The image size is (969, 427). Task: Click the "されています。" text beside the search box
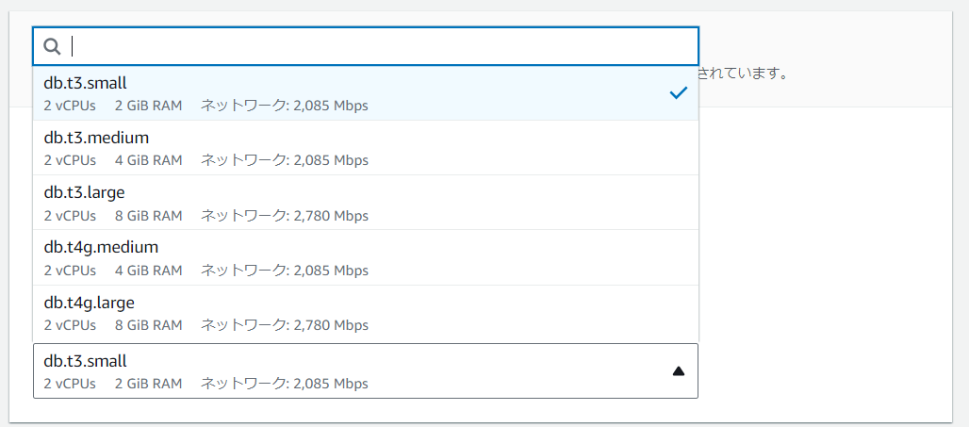[x=744, y=74]
